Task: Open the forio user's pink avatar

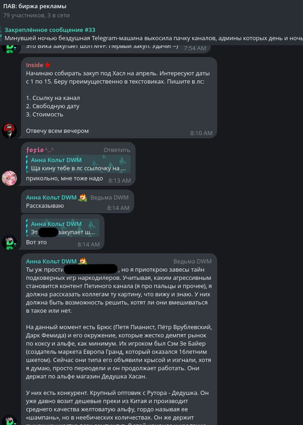Action: (10, 178)
